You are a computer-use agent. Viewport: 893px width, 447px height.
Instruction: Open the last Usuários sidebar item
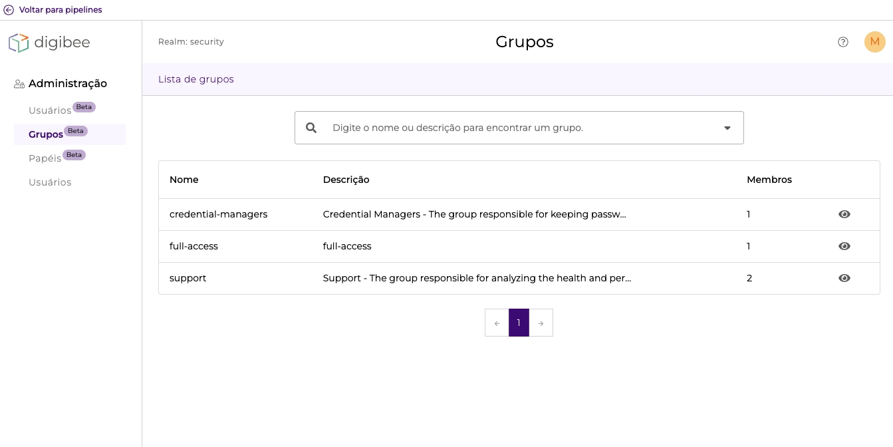(50, 182)
